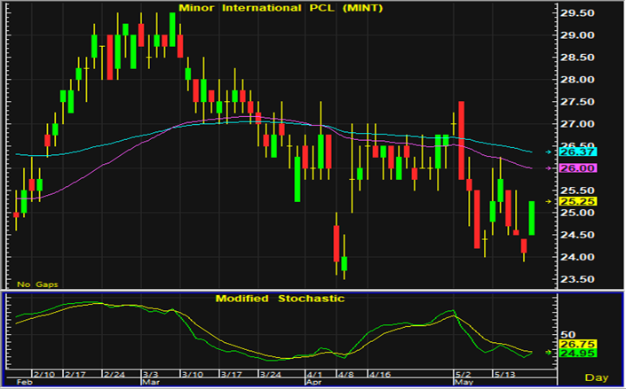Click the tall red candle reaching 27.50 in May

pyautogui.click(x=461, y=140)
